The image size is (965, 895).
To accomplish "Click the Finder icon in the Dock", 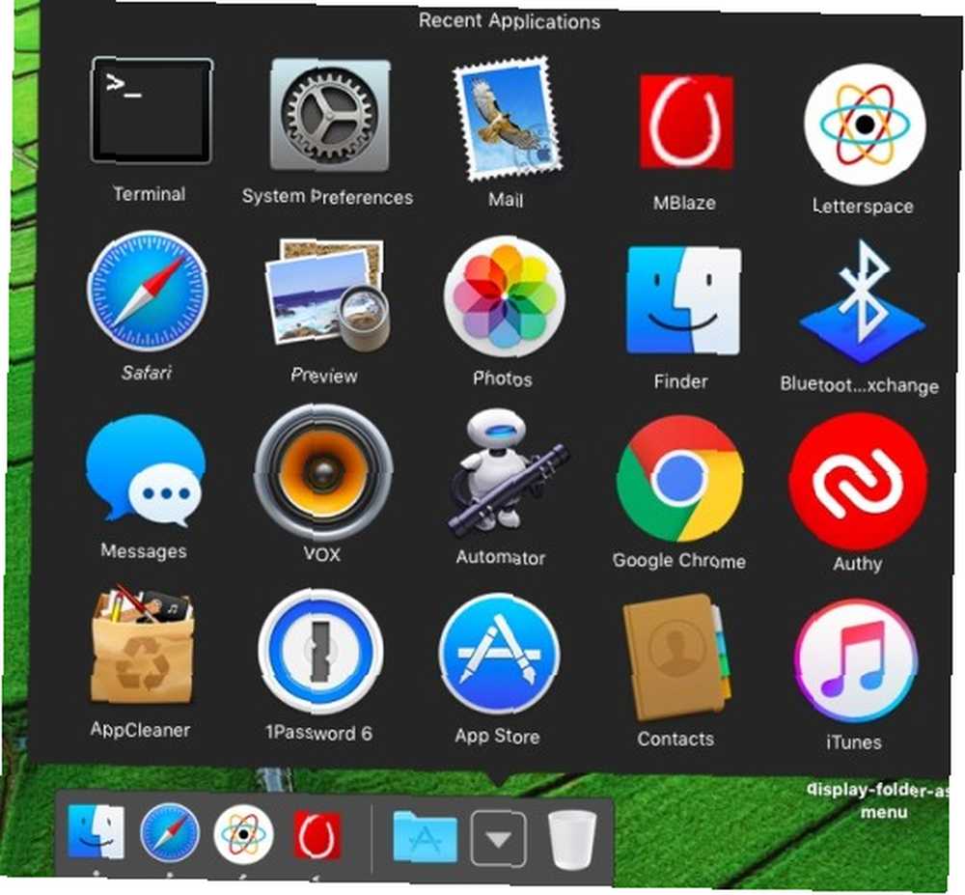I will [96, 832].
